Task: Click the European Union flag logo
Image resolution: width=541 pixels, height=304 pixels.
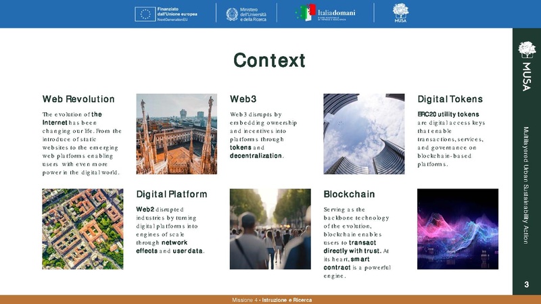Action: [x=145, y=14]
